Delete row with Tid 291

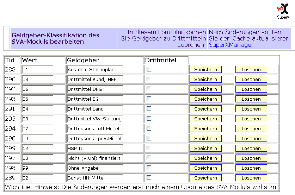[251, 109]
